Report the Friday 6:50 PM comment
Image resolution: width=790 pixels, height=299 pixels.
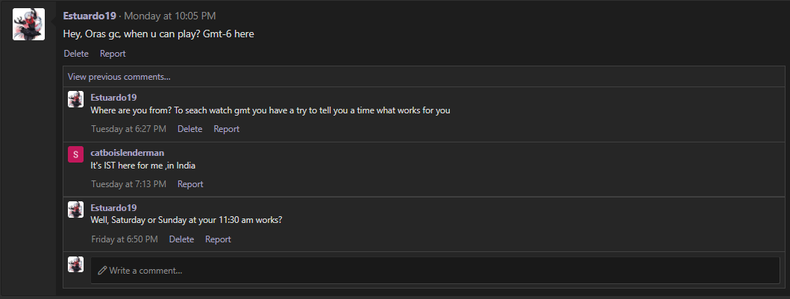[x=218, y=239]
